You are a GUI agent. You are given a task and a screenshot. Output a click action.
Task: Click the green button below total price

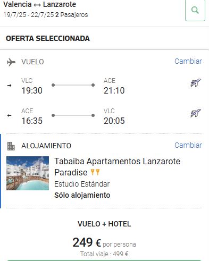coord(104,260)
